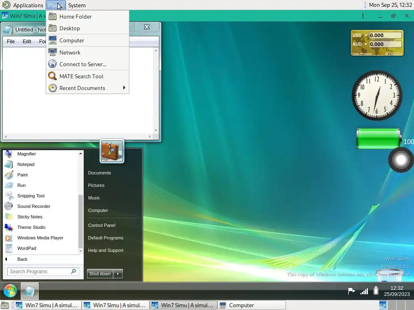Click the green battery gadget
This screenshot has width=414, height=310.
pyautogui.click(x=378, y=139)
